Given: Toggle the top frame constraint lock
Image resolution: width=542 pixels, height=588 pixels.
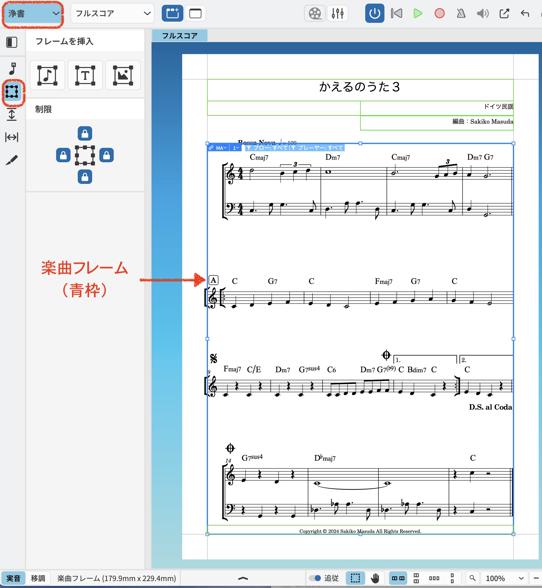Looking at the screenshot, I should (x=85, y=133).
